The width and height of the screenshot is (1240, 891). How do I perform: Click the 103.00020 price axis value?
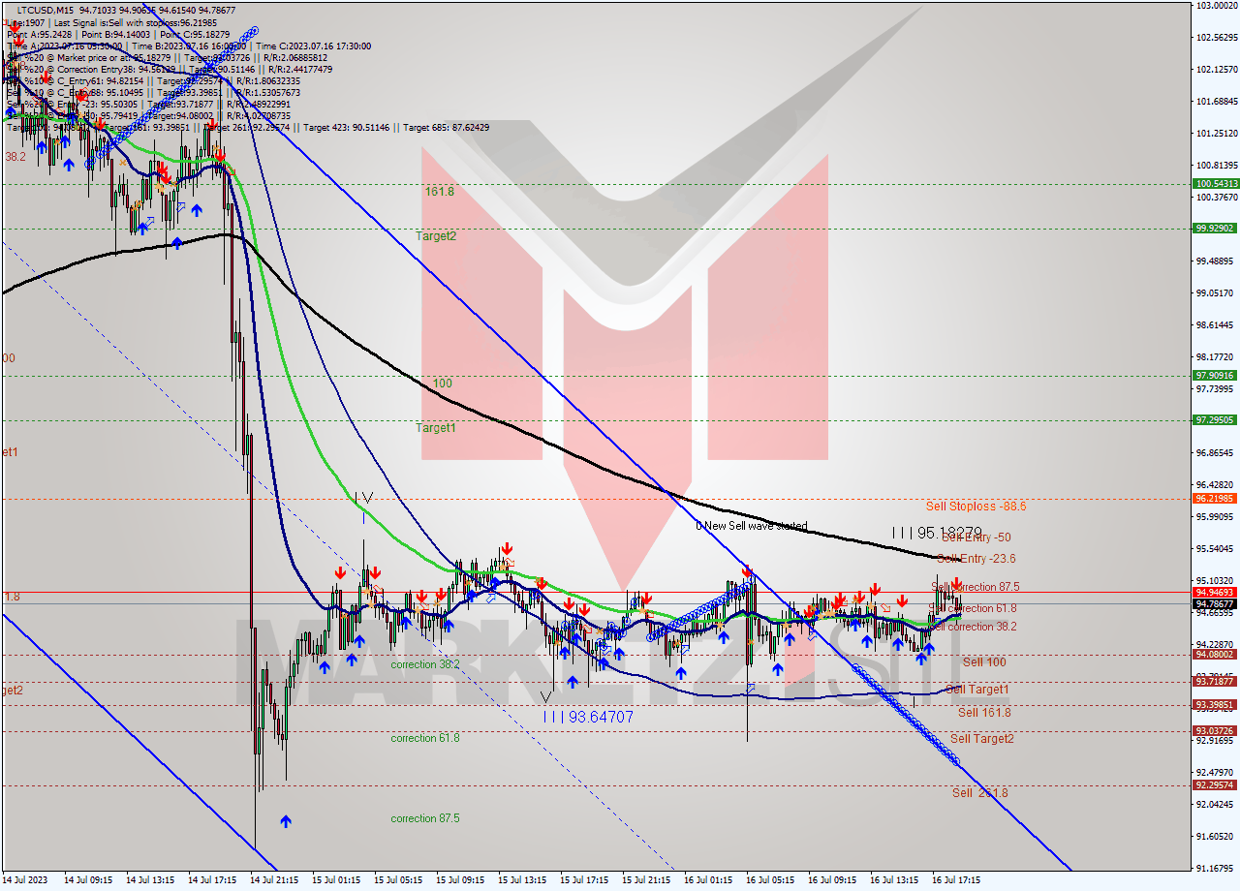[x=1217, y=5]
